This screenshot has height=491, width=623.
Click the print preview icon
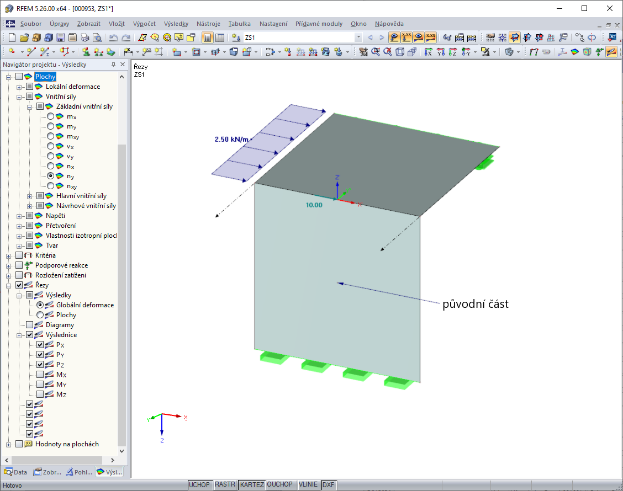[97, 38]
